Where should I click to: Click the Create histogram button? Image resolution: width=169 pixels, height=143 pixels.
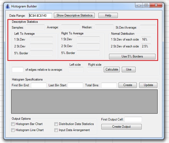coord(128,85)
